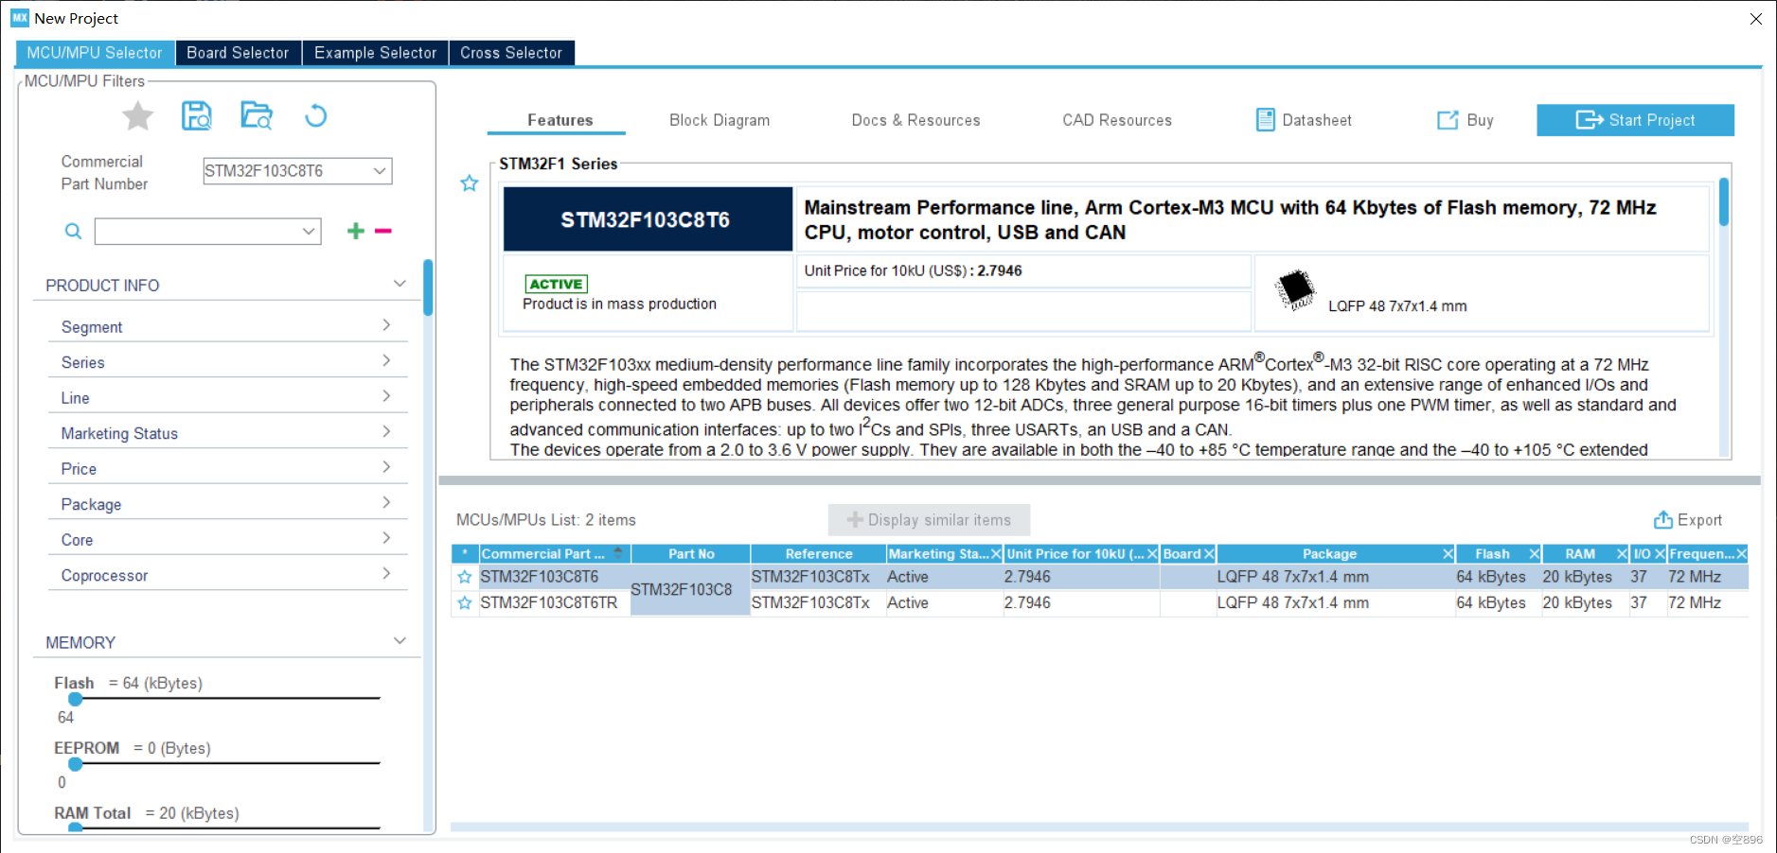This screenshot has height=853, width=1777.
Task: Open the Docs & Resources tab
Action: point(915,120)
